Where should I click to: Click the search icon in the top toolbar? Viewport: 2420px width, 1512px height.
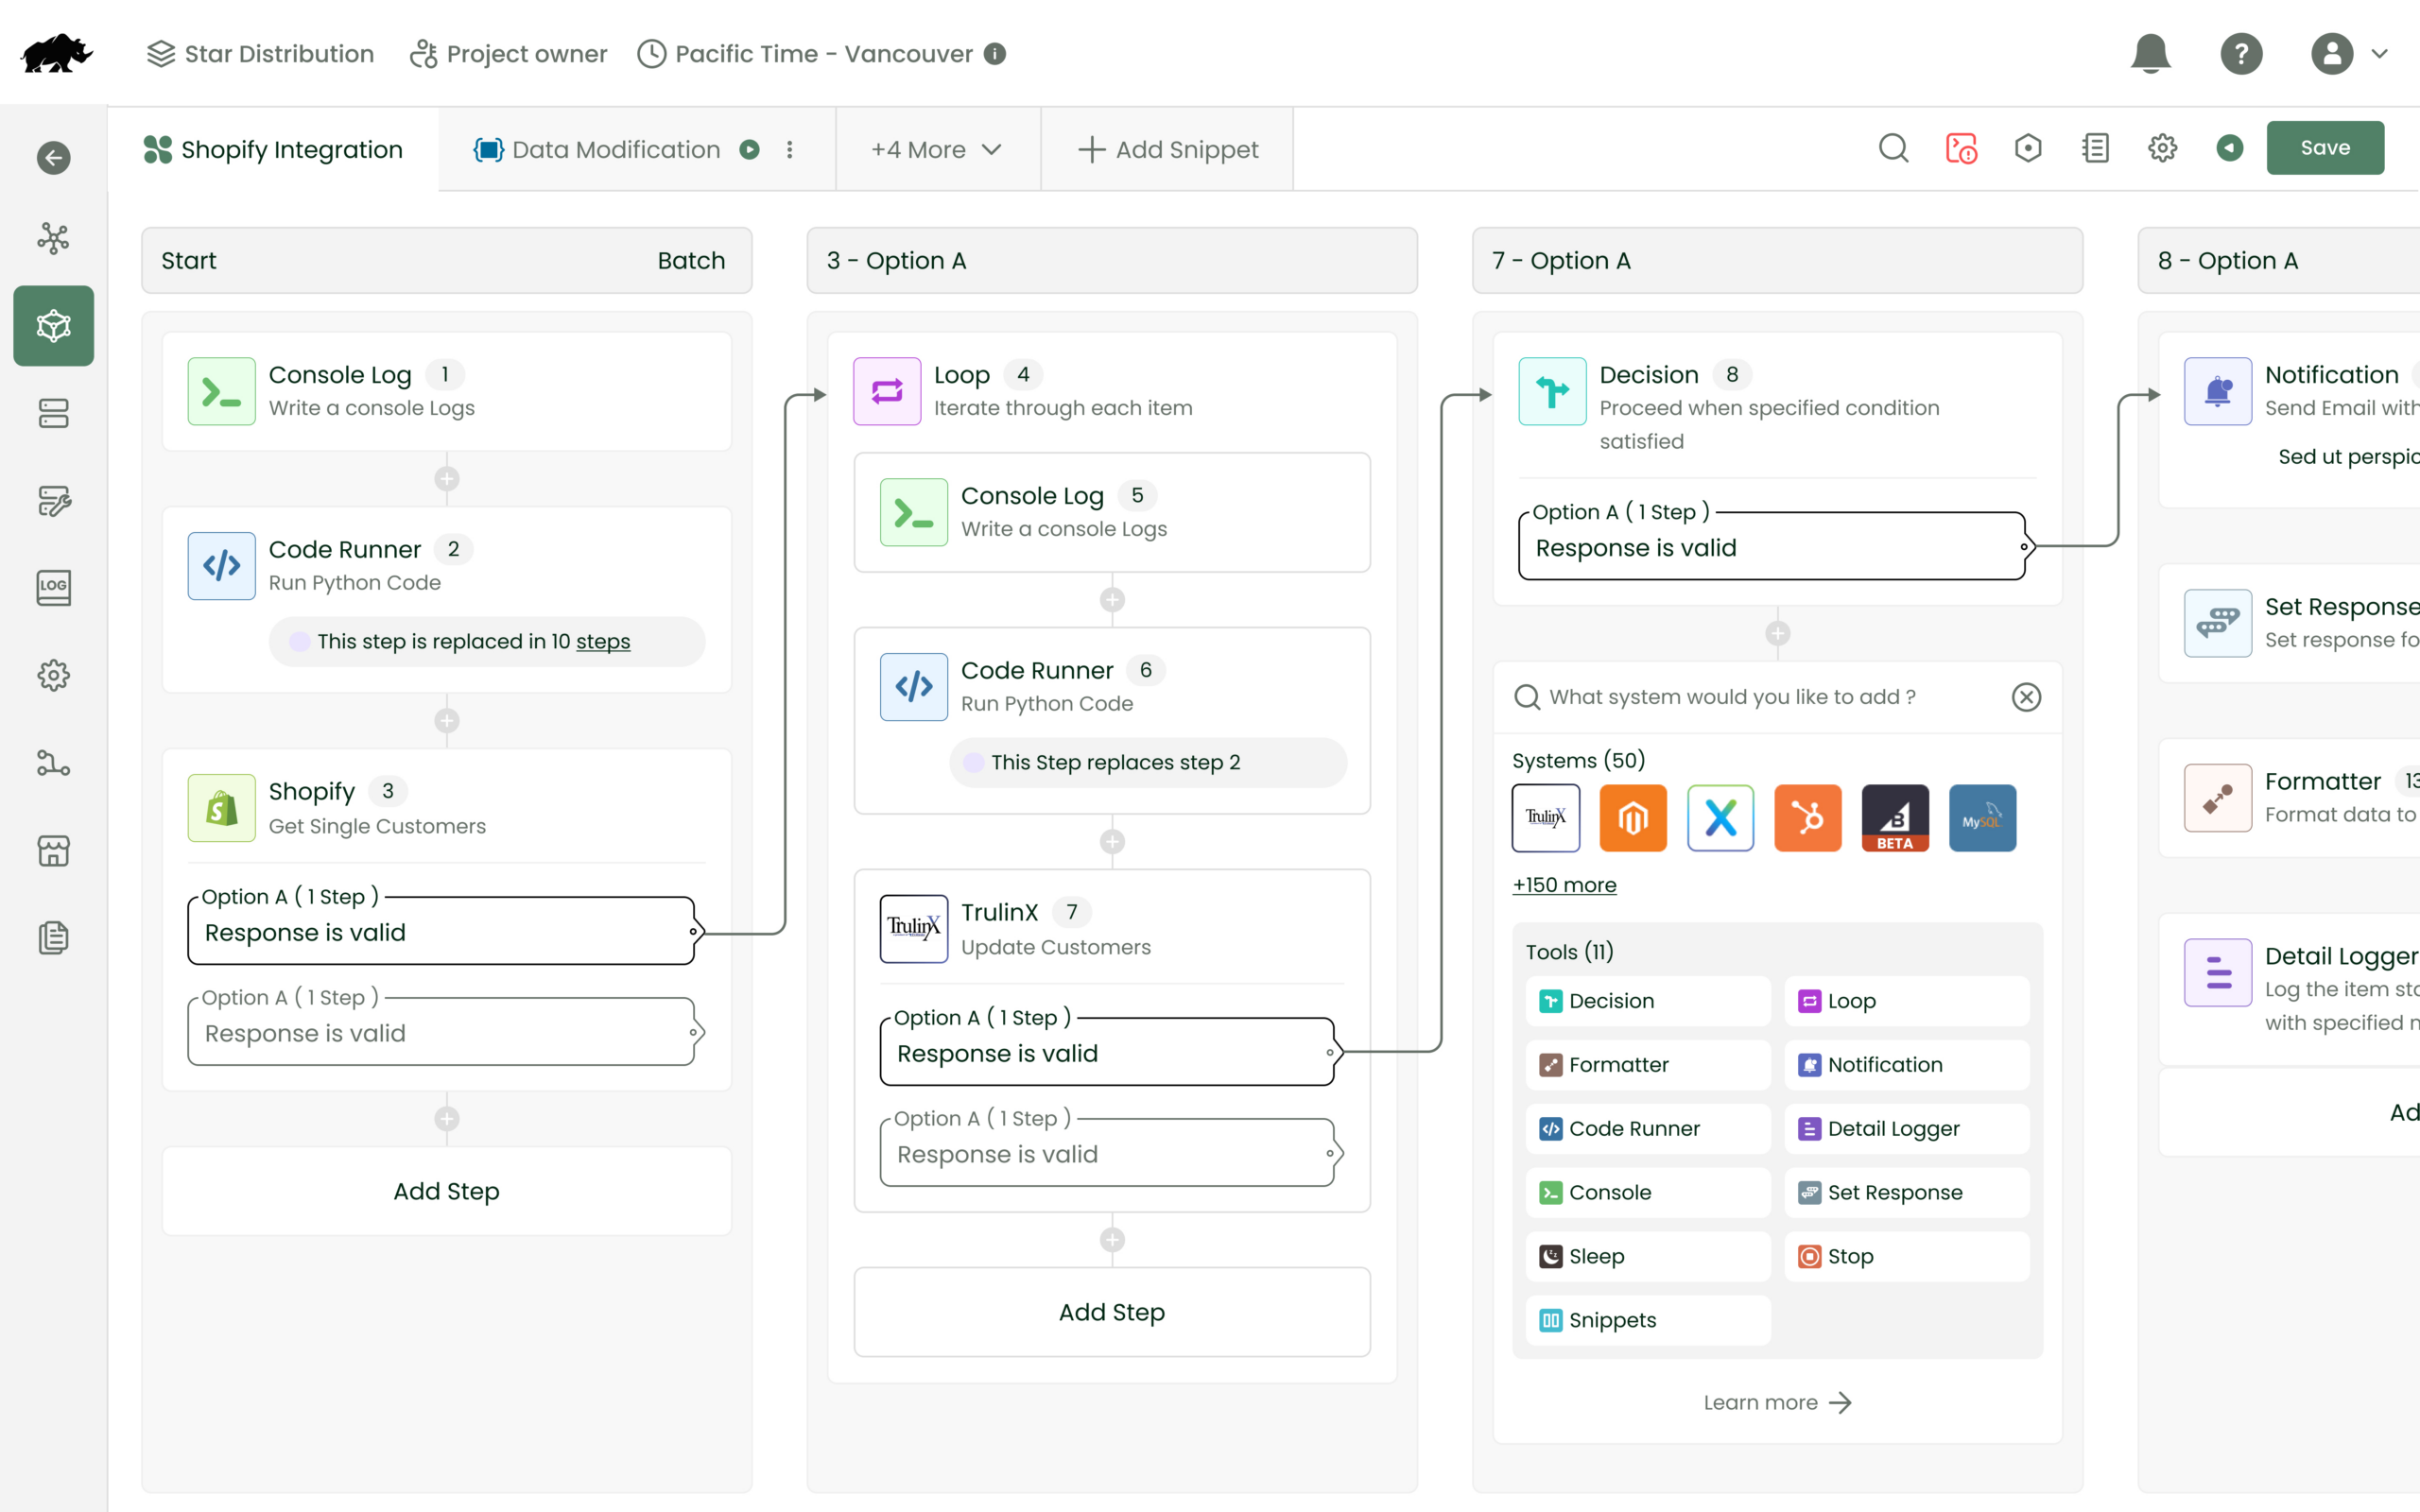(x=1893, y=147)
